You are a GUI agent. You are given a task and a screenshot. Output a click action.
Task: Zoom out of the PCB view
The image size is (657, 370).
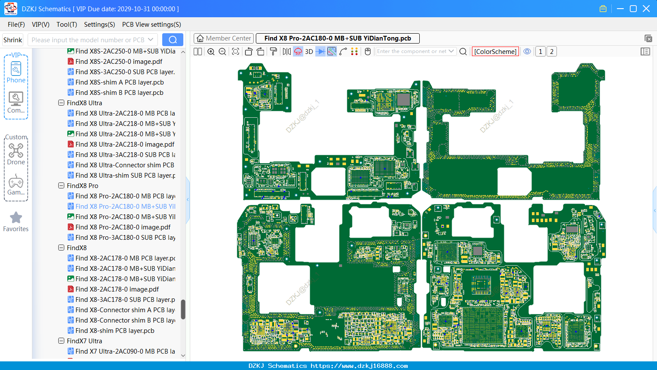[223, 51]
